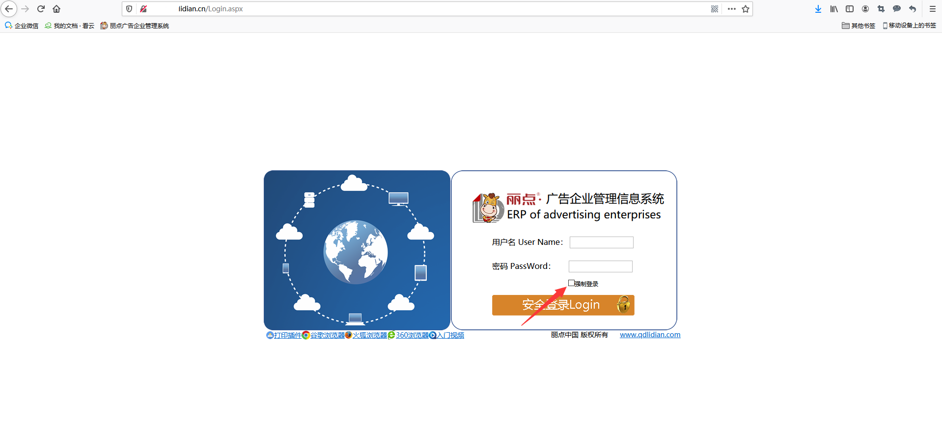Go to the browser home page icon
Image resolution: width=942 pixels, height=424 pixels.
click(56, 9)
